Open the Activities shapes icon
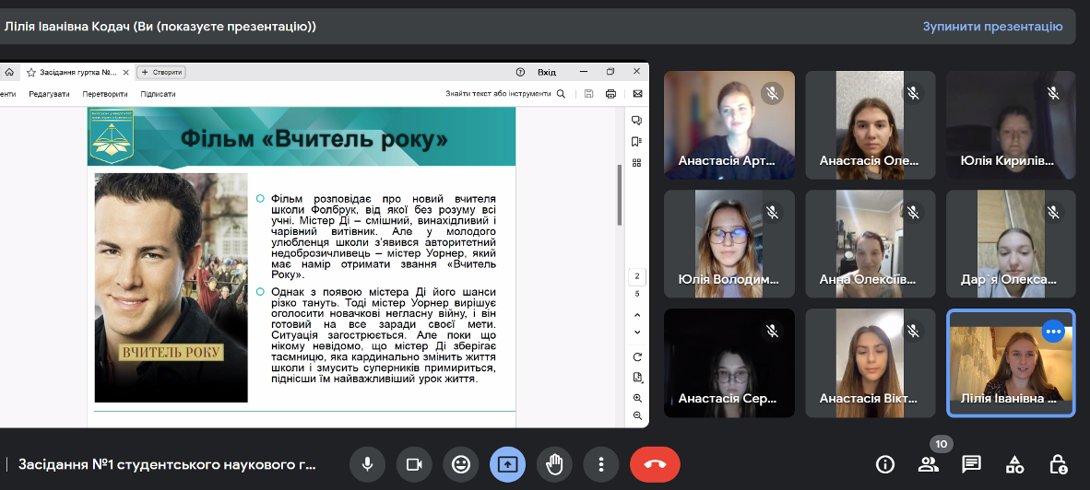 pyautogui.click(x=1014, y=464)
